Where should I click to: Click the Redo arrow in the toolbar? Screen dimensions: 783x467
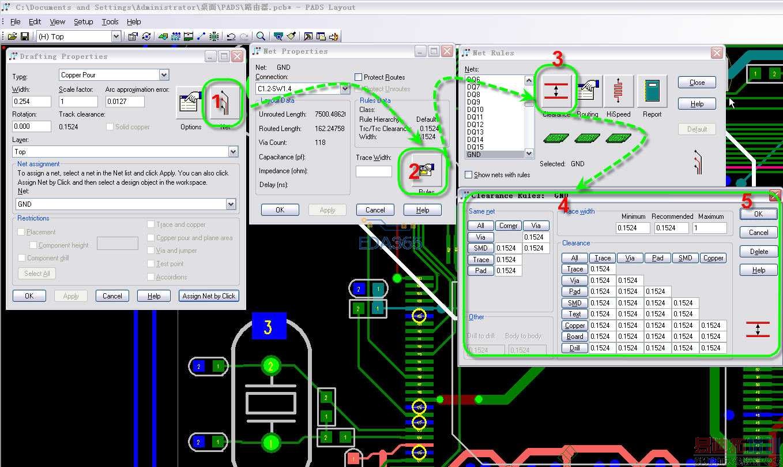(x=244, y=36)
